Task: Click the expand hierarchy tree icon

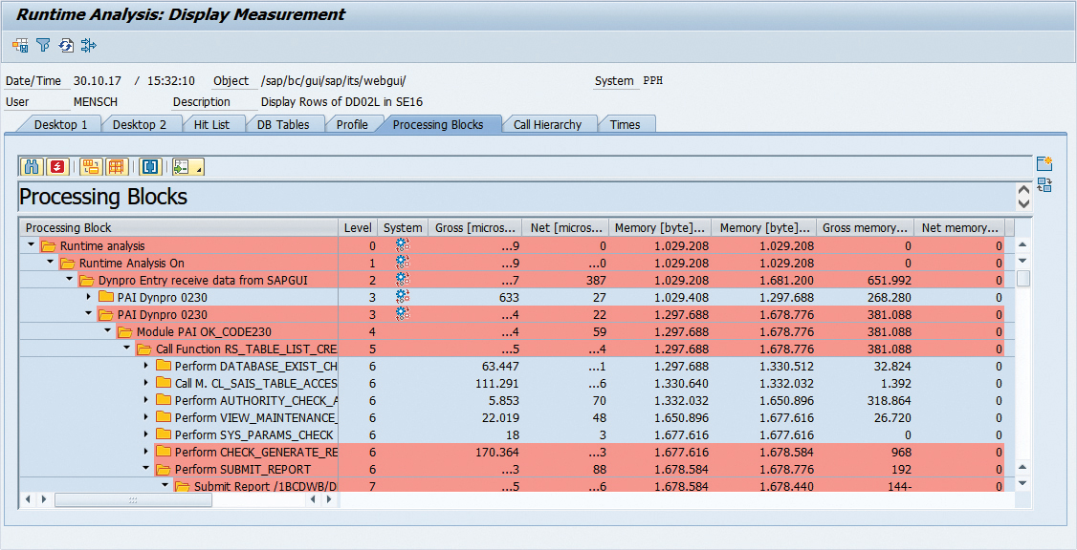Action: pyautogui.click(x=91, y=167)
